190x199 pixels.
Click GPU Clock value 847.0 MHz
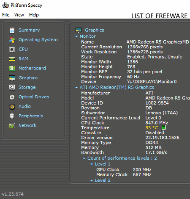[157, 123]
